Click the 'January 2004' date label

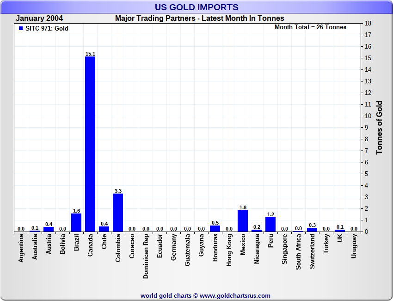coord(39,19)
